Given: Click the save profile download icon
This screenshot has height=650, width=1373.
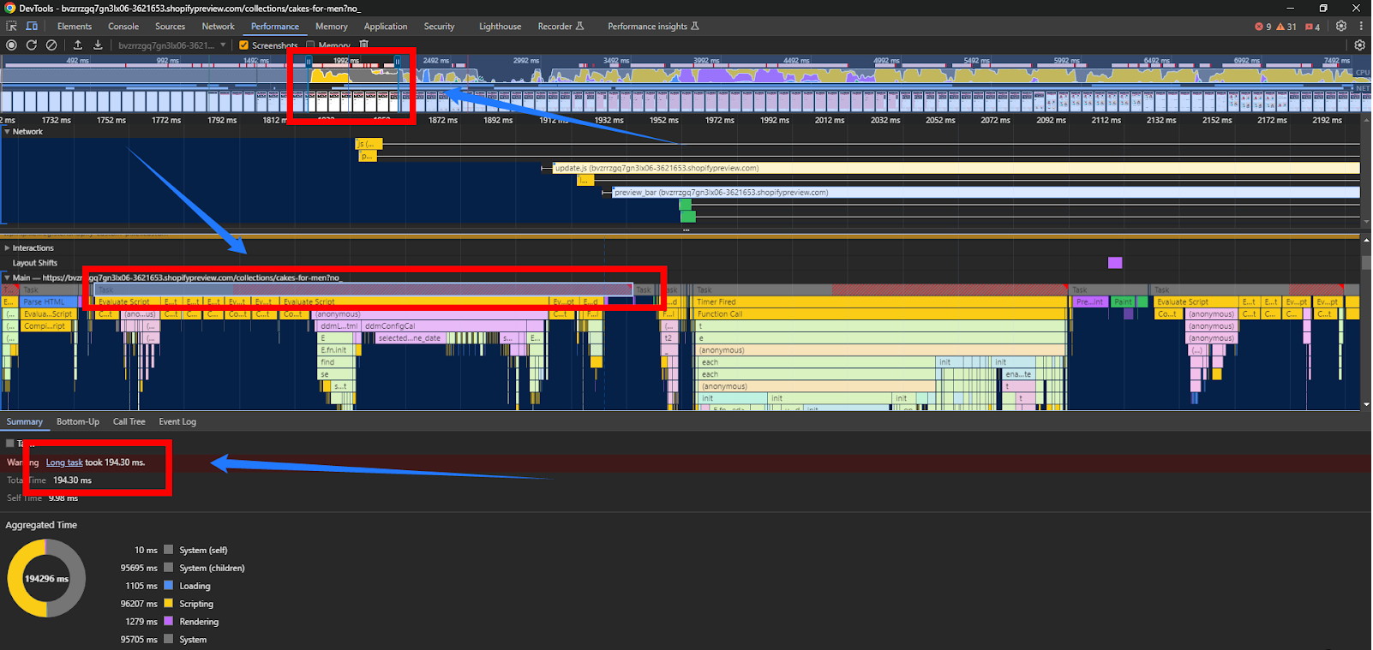Looking at the screenshot, I should [x=98, y=45].
